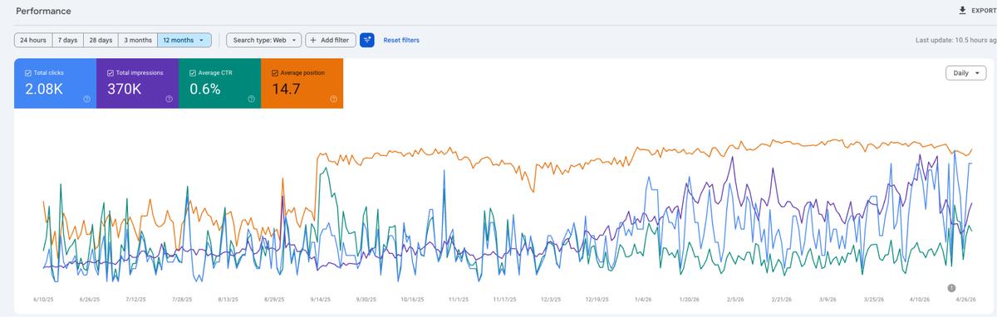Click the Export download icon
This screenshot has height=317, width=997.
(962, 11)
